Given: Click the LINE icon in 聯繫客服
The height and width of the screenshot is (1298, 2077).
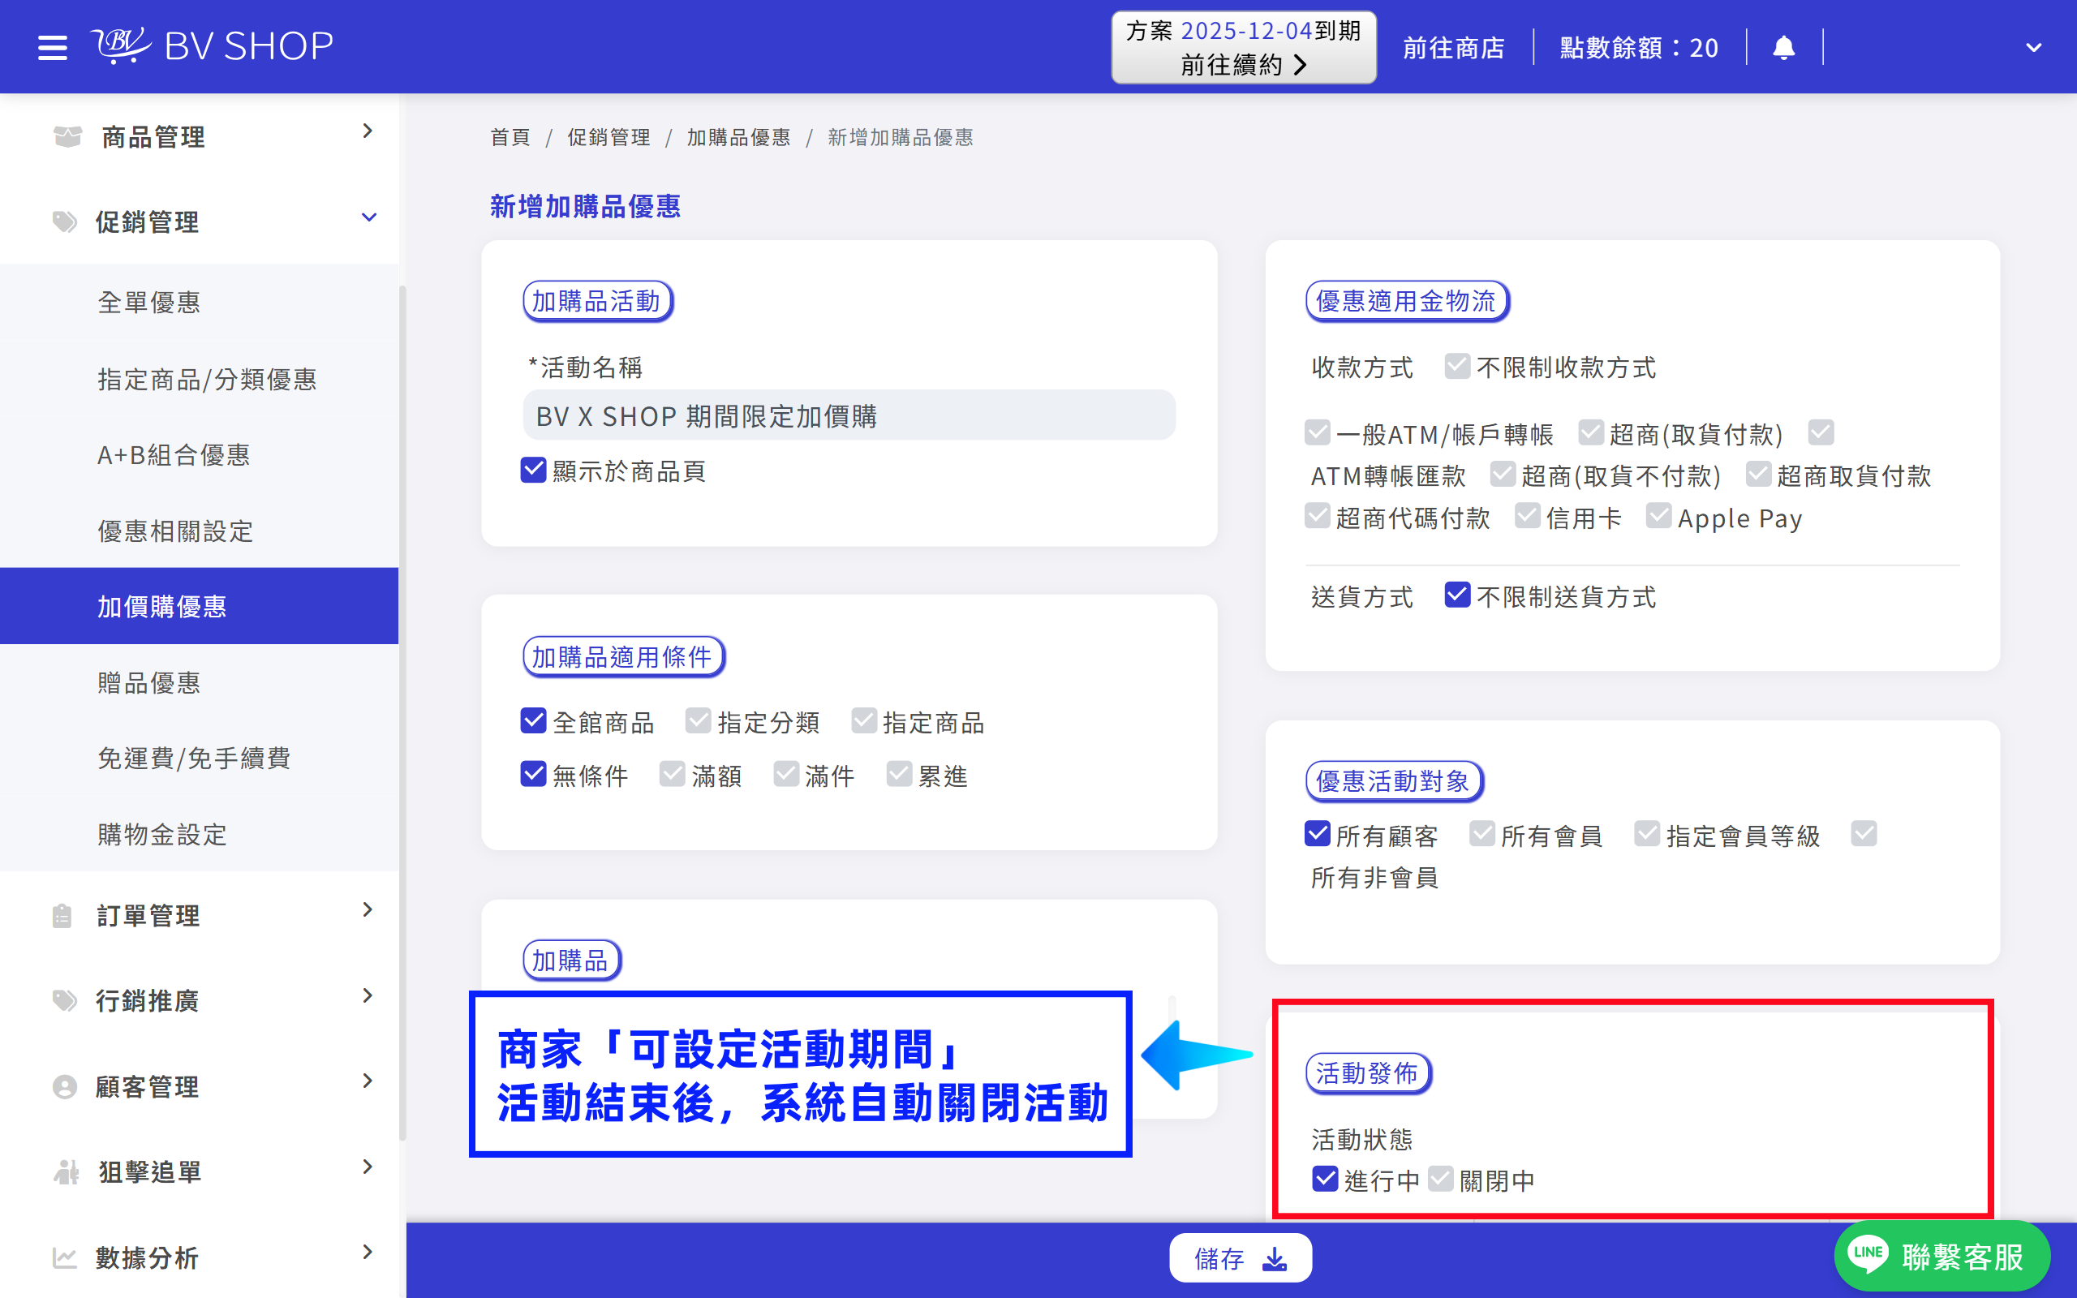Looking at the screenshot, I should [x=1868, y=1253].
